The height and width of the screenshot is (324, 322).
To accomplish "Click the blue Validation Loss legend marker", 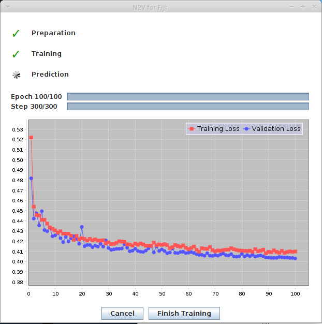I will [x=246, y=129].
